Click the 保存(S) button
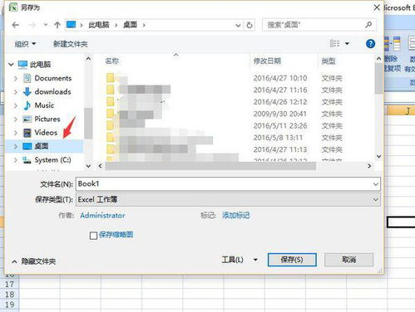415x312 pixels. [292, 260]
